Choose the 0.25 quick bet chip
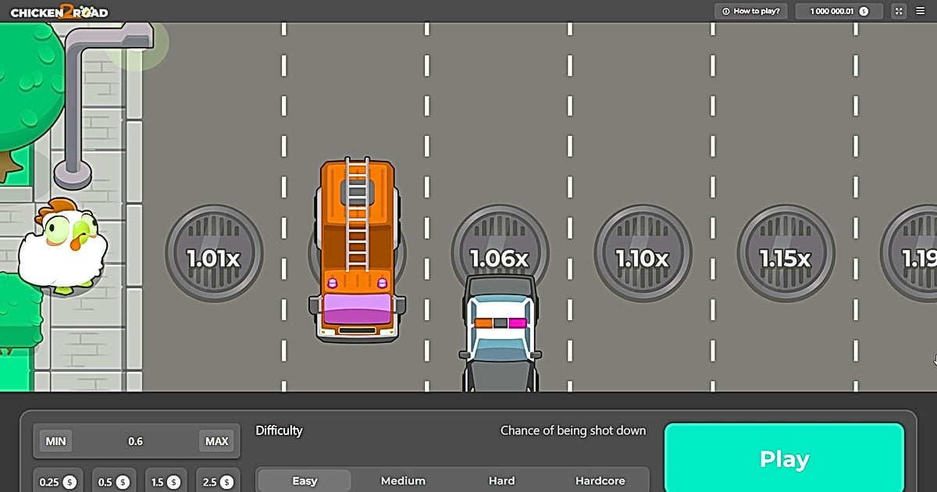The width and height of the screenshot is (937, 492). (x=58, y=482)
